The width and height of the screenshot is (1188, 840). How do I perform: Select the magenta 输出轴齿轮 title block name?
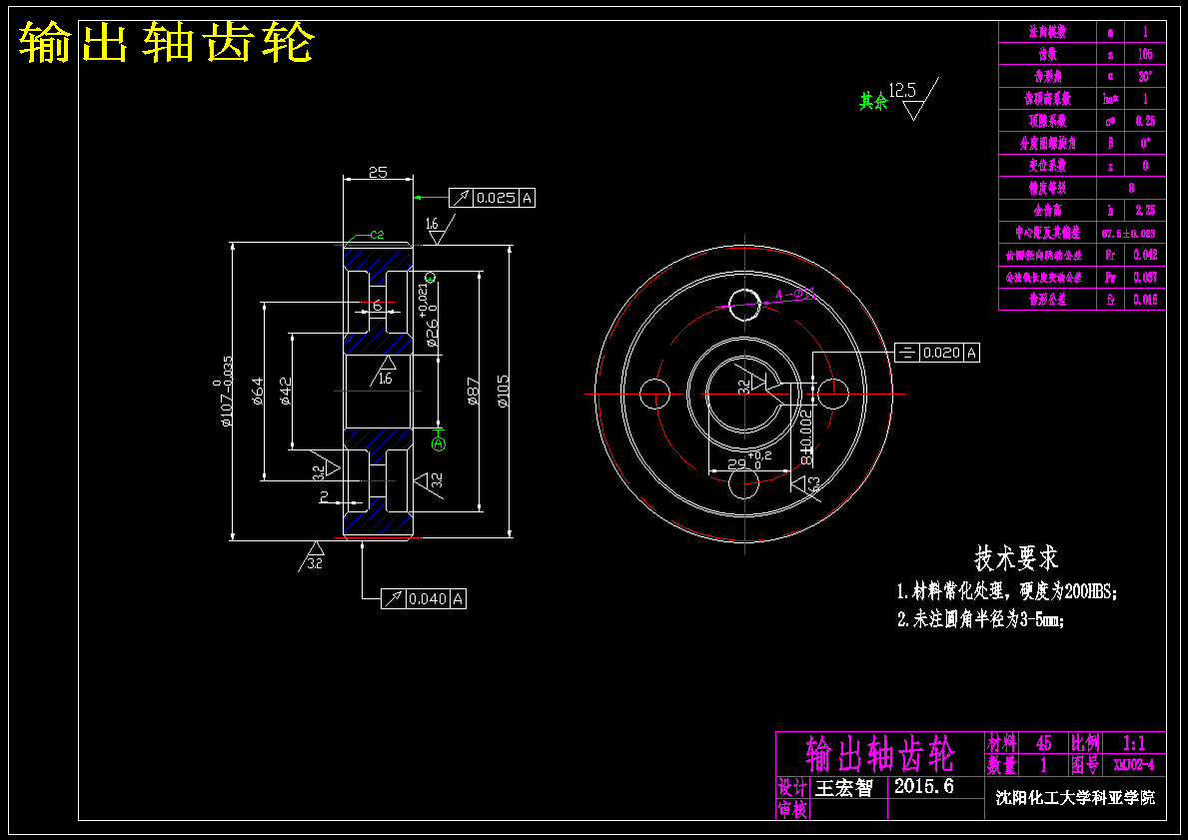click(880, 754)
